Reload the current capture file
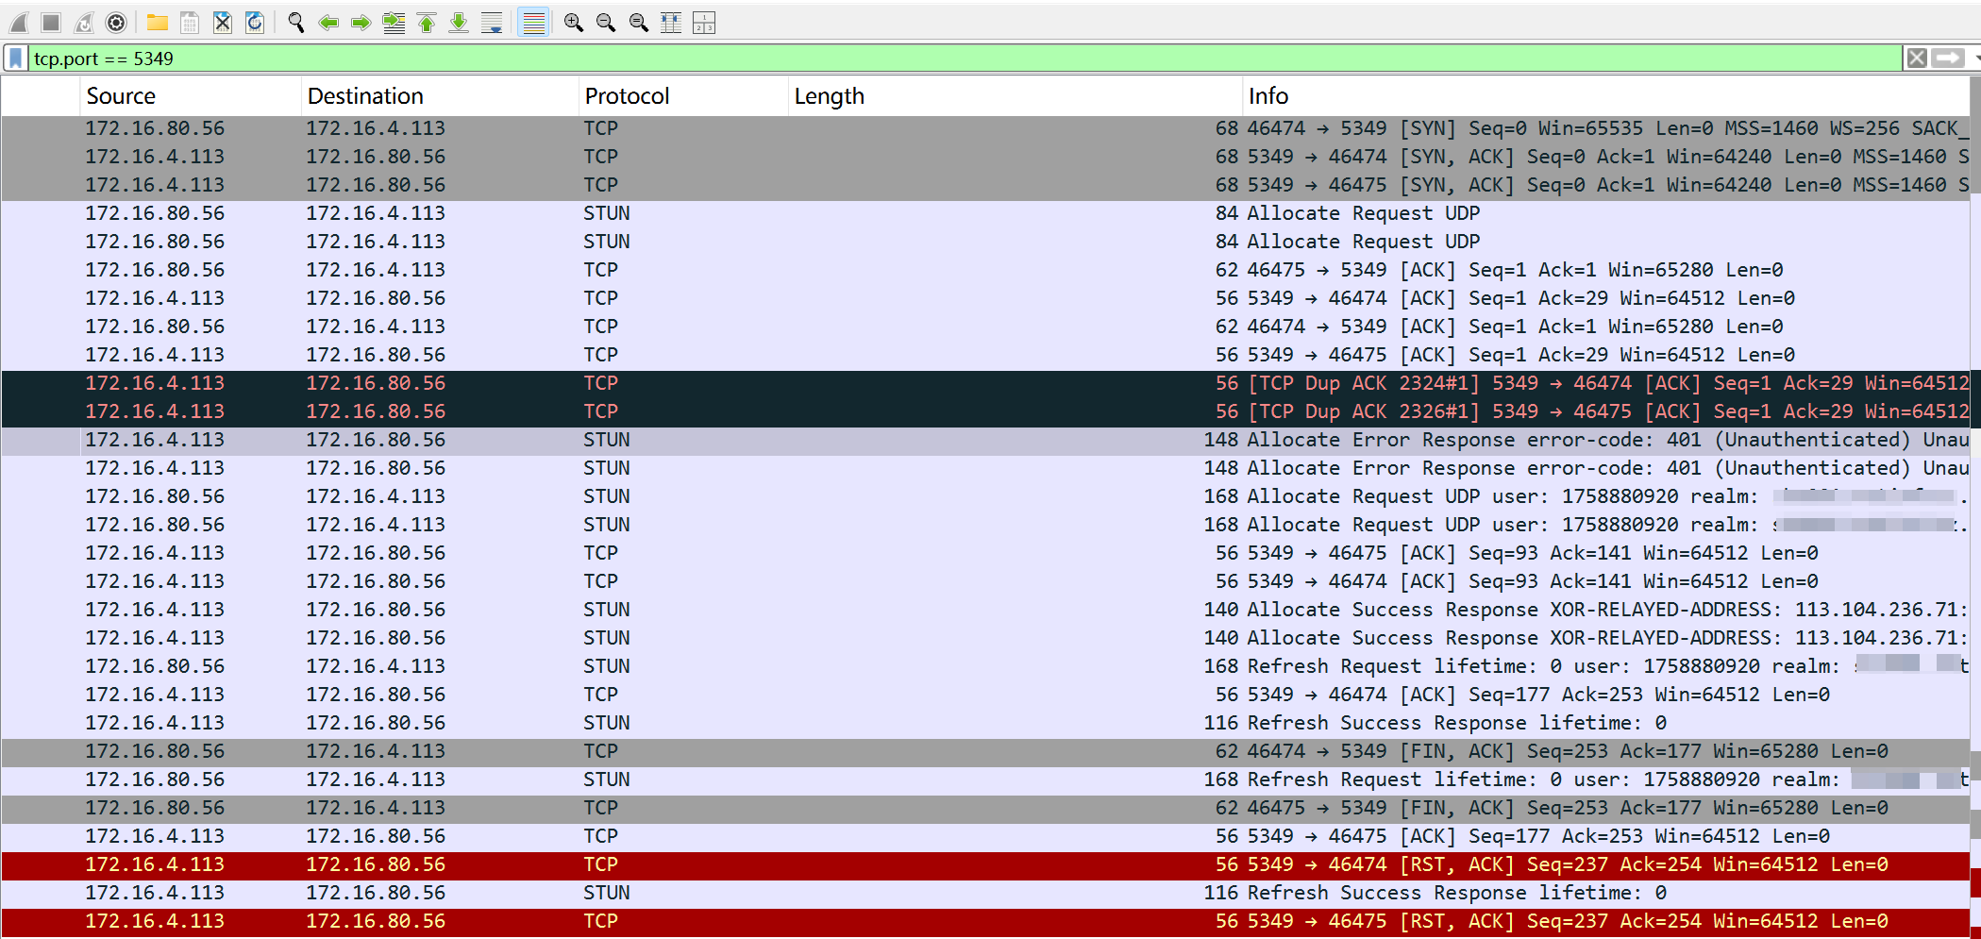 (255, 23)
